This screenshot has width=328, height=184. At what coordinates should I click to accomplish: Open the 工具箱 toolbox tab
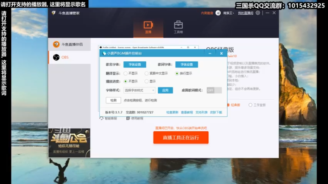[178, 27]
